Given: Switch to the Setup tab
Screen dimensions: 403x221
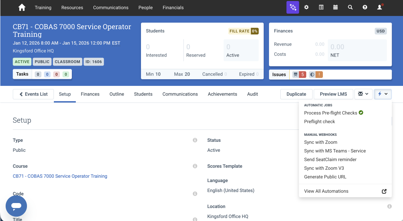Looking at the screenshot, I should tap(65, 94).
